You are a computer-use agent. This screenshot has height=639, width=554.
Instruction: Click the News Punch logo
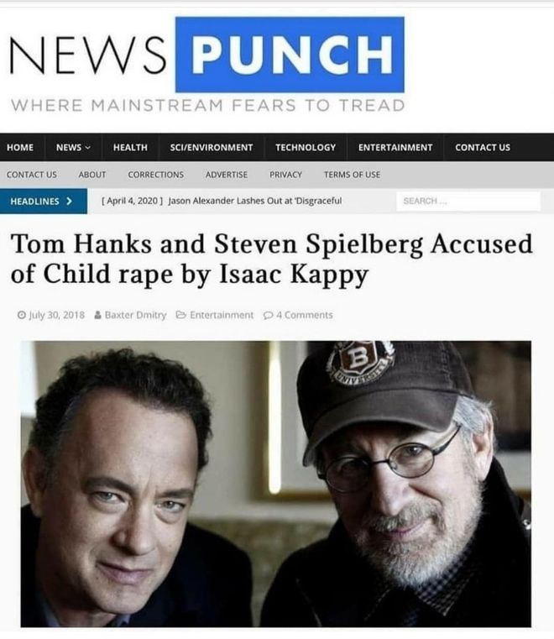[207, 65]
